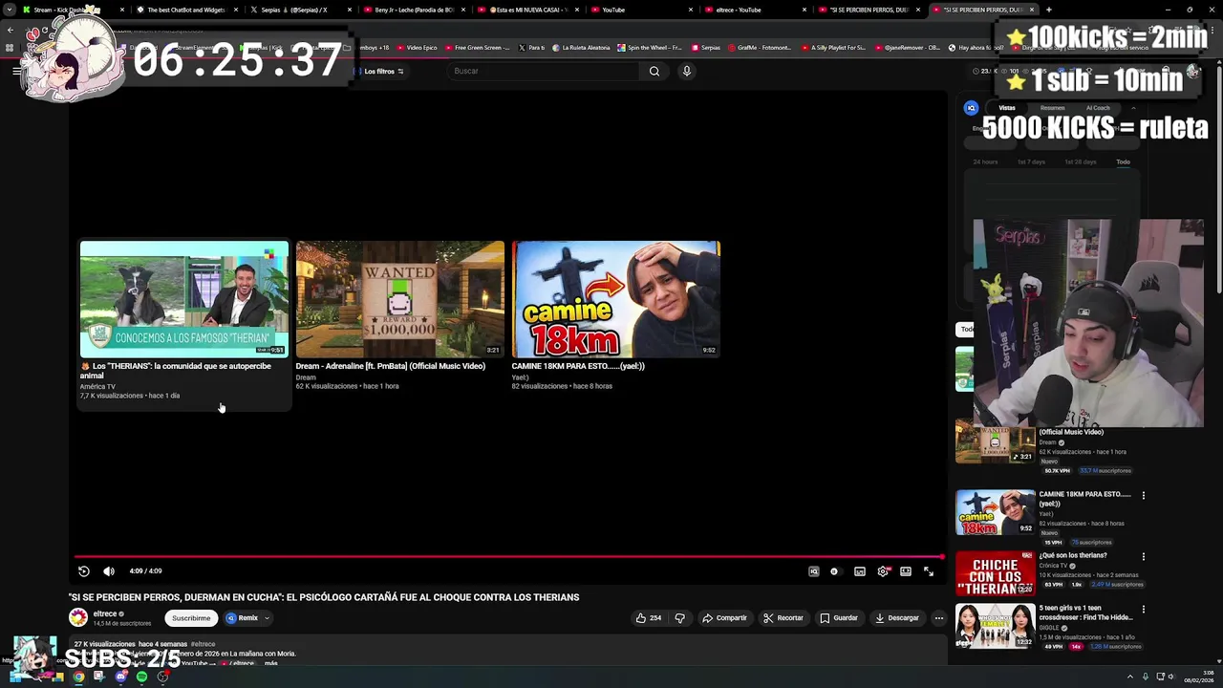Viewport: 1223px width, 688px height.
Task: Open sidebar 'camine 18km' video thumbnail
Action: click(x=995, y=512)
